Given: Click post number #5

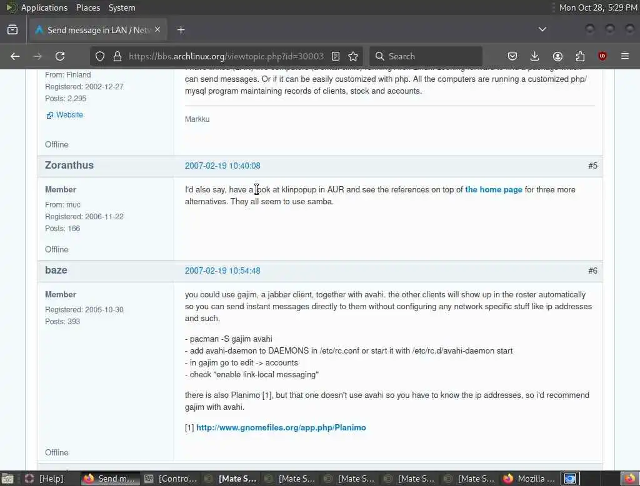Looking at the screenshot, I should (x=592, y=166).
